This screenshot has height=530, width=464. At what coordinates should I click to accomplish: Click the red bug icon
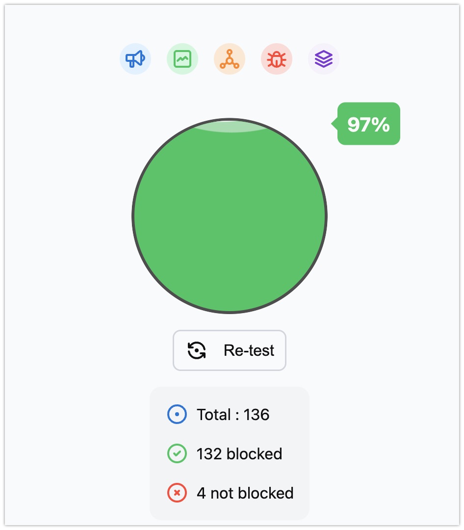[277, 59]
